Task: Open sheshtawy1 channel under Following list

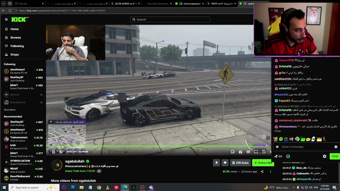Action: click(x=23, y=71)
